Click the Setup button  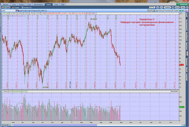pos(183,7)
